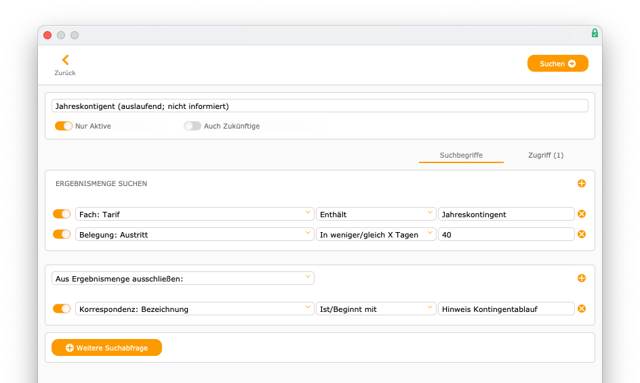
Task: Remove the Fach: Tarif search row
Action: pos(582,214)
